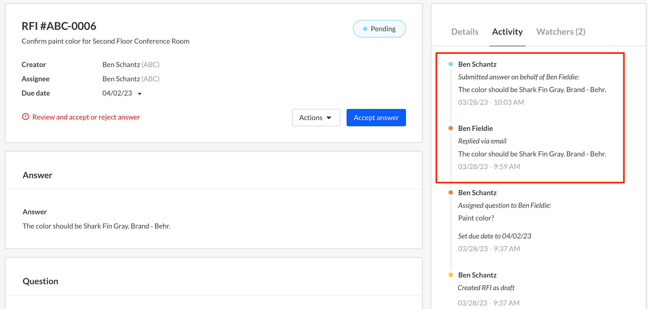Screen dimensions: 648x309
Task: Click orange dot beside Ben Fieldie entry
Action: 450,128
